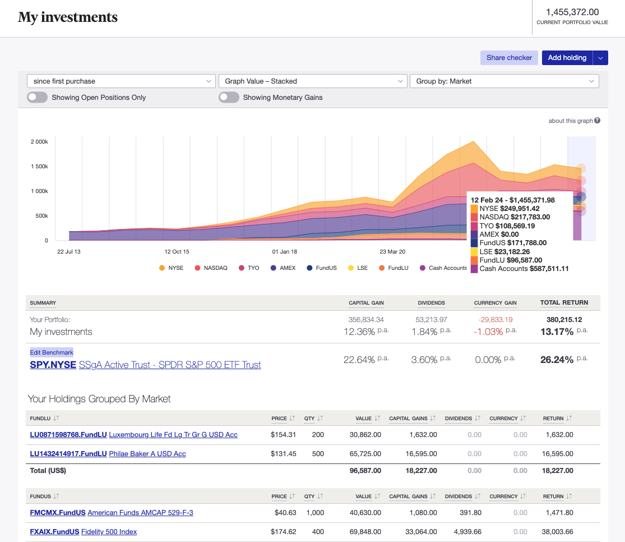The width and height of the screenshot is (625, 542).
Task: Toggle Showing Monetary Gains switch
Action: (229, 98)
